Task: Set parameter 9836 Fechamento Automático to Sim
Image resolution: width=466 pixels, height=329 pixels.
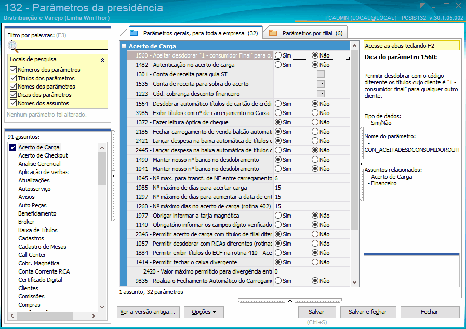Action: (278, 281)
